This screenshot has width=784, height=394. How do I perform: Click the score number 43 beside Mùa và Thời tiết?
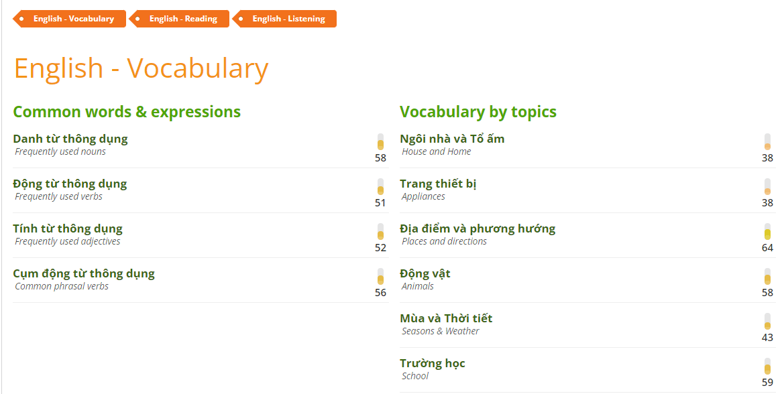click(767, 337)
